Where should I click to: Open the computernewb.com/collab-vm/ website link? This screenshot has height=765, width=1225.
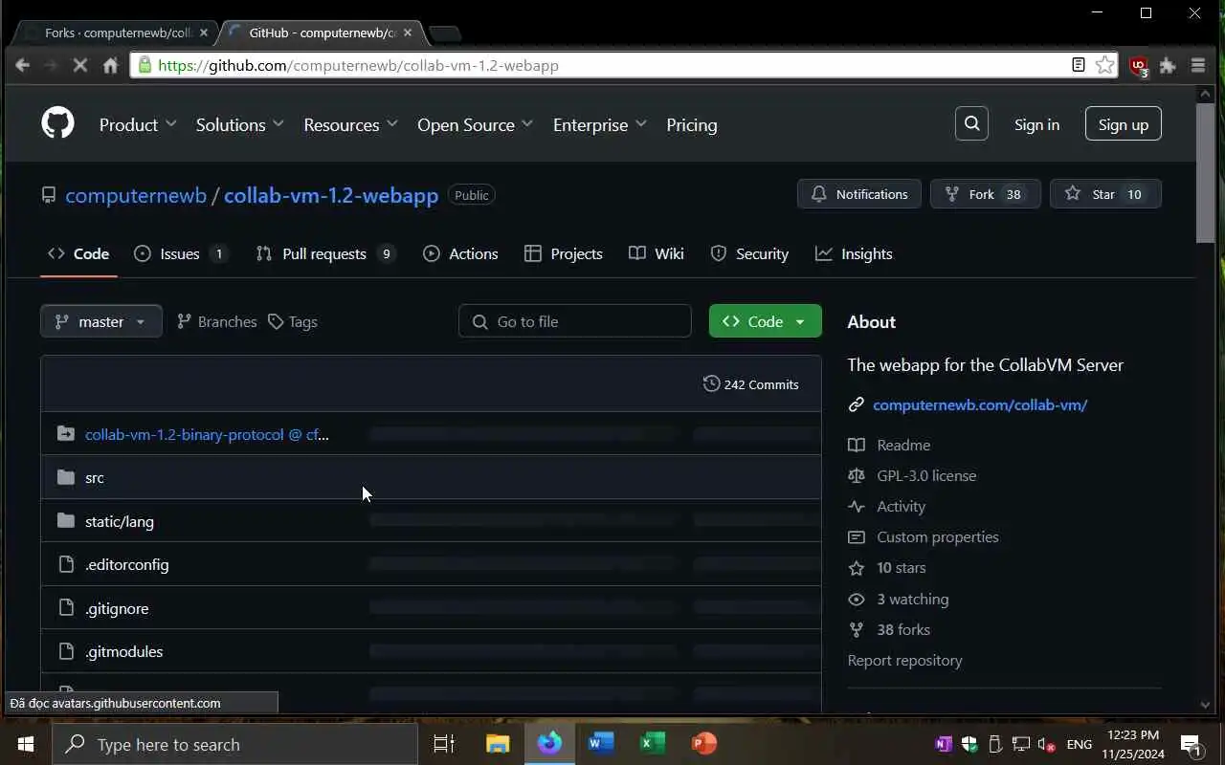980,404
